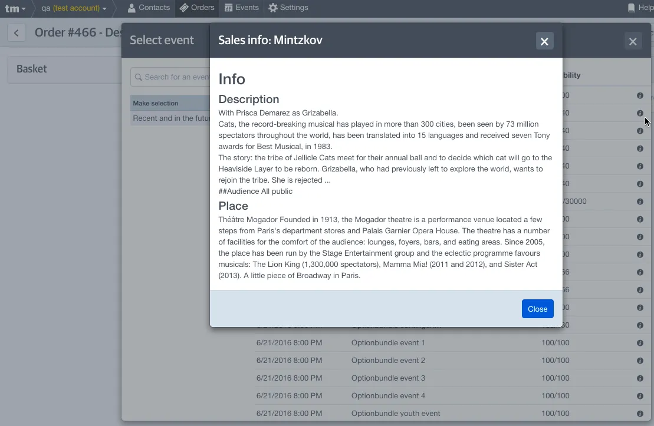Viewport: 654px width, 426px height.
Task: Open info for Optionbundle event 2
Action: [x=640, y=361]
